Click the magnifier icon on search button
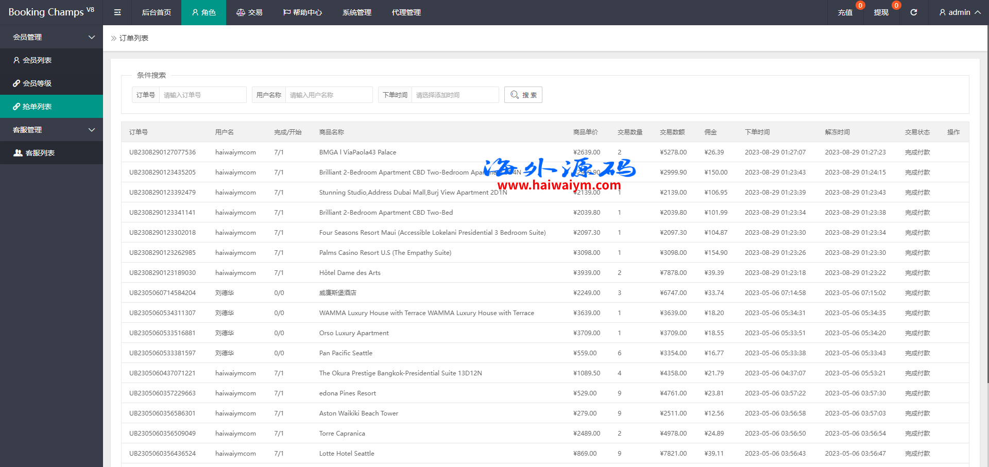 [514, 95]
